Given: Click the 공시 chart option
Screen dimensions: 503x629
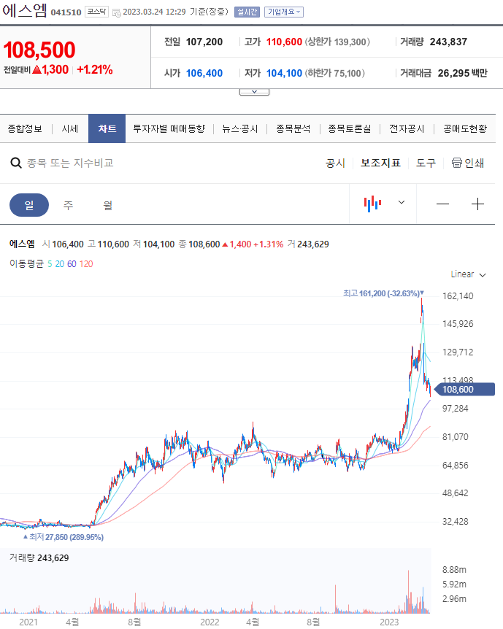Looking at the screenshot, I should (x=335, y=163).
